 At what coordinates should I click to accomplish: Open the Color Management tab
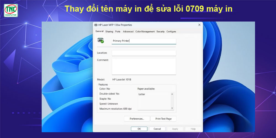145,31
